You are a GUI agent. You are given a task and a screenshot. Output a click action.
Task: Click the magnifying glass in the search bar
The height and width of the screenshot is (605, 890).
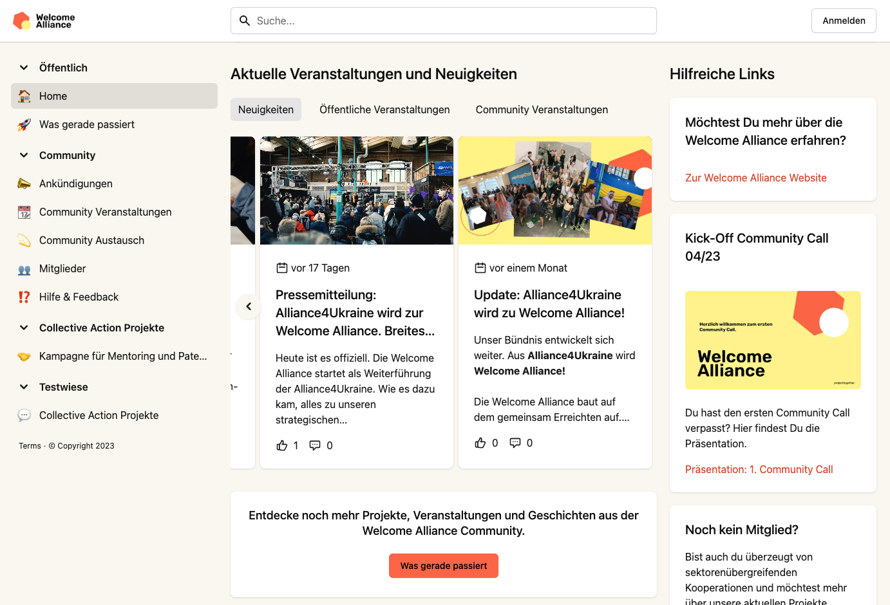tap(245, 21)
